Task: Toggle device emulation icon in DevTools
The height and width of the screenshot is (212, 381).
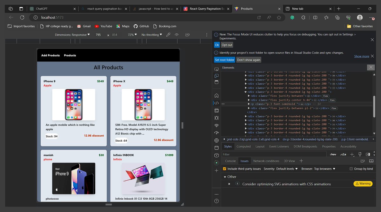Action: click(x=217, y=76)
